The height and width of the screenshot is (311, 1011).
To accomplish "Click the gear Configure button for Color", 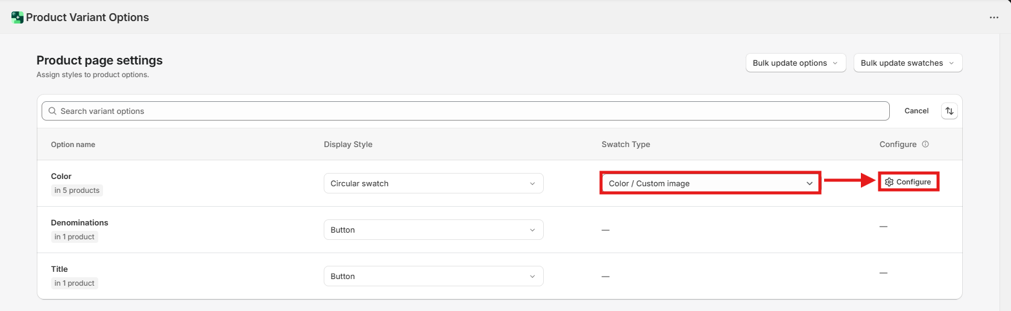I will pos(908,182).
